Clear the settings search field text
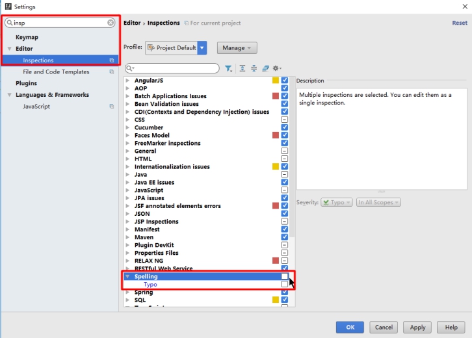This screenshot has height=338, width=472. (111, 23)
